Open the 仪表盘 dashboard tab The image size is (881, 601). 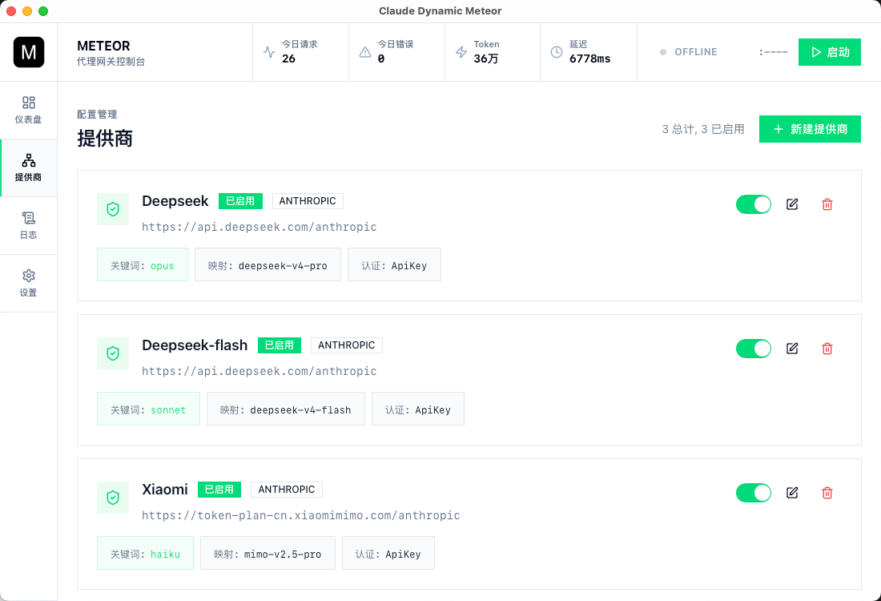[29, 111]
